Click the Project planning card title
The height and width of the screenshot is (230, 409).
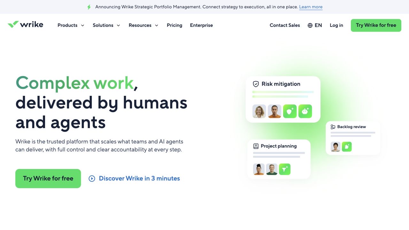[x=279, y=146]
